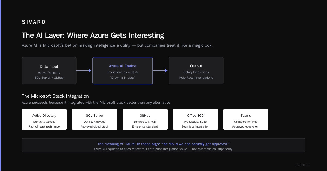
Task: Click 'Approved cloud stack' text
Action: pyautogui.click(x=95, y=127)
